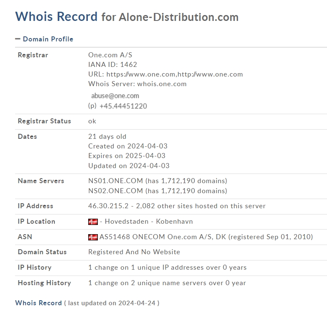Image resolution: width=327 pixels, height=309 pixels.
Task: Click the registrar URL line
Action: coord(166,74)
